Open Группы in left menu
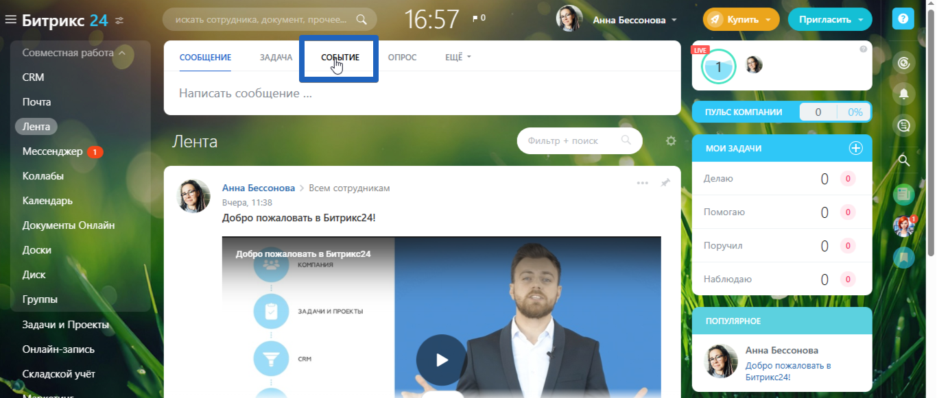The width and height of the screenshot is (937, 398). pyautogui.click(x=40, y=299)
